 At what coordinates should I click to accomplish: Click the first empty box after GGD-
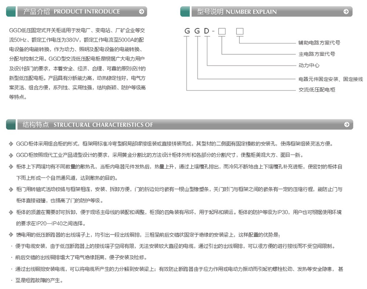222,31
